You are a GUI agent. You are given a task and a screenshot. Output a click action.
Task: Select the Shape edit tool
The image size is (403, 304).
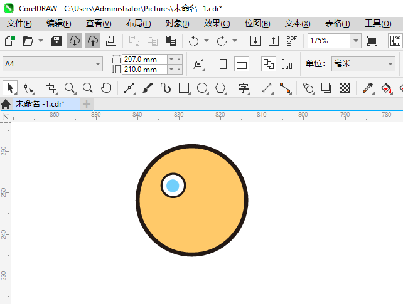tap(28, 88)
